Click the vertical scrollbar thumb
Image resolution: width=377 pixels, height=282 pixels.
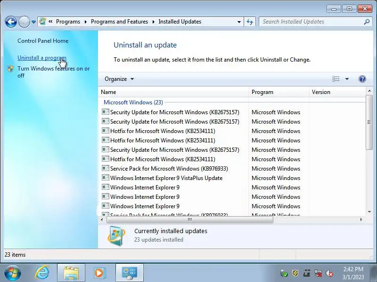(x=369, y=122)
